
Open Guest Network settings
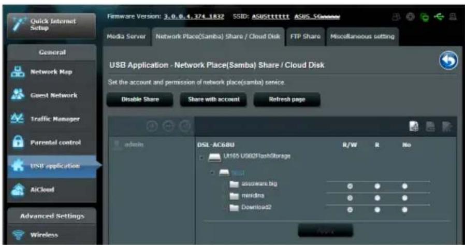click(51, 95)
